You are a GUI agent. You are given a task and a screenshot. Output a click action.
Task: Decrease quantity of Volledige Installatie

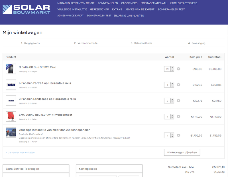tap(172, 137)
